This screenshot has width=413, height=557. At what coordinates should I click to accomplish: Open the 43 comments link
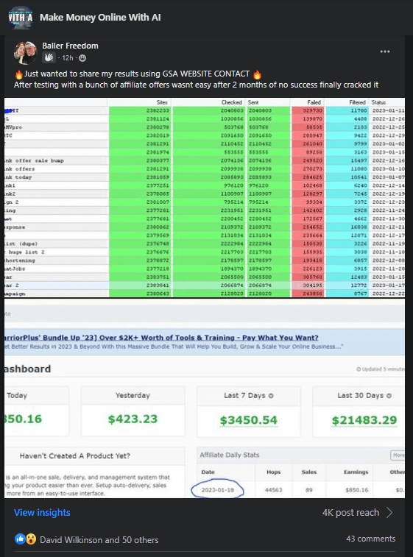click(371, 539)
